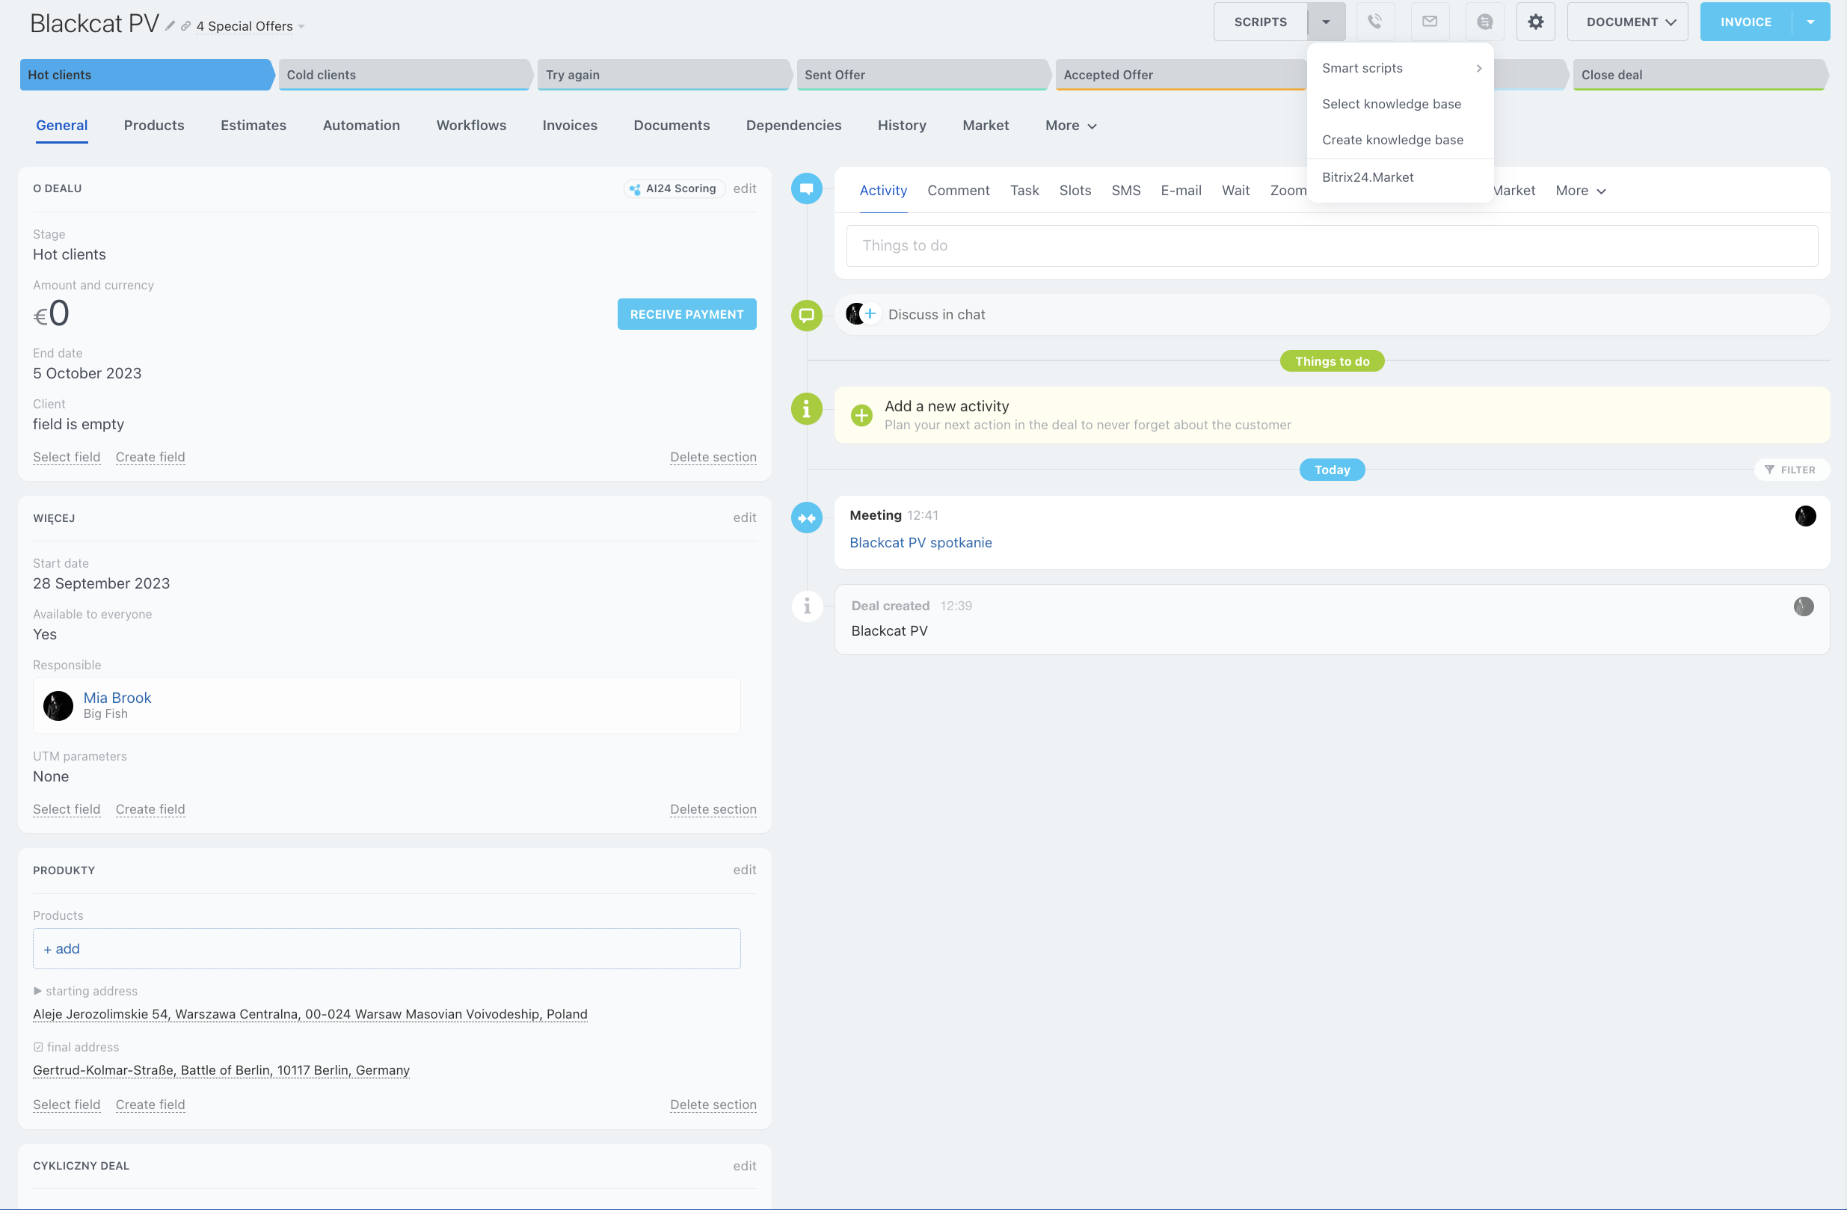
Task: Click green plus icon to add activity
Action: (x=861, y=415)
